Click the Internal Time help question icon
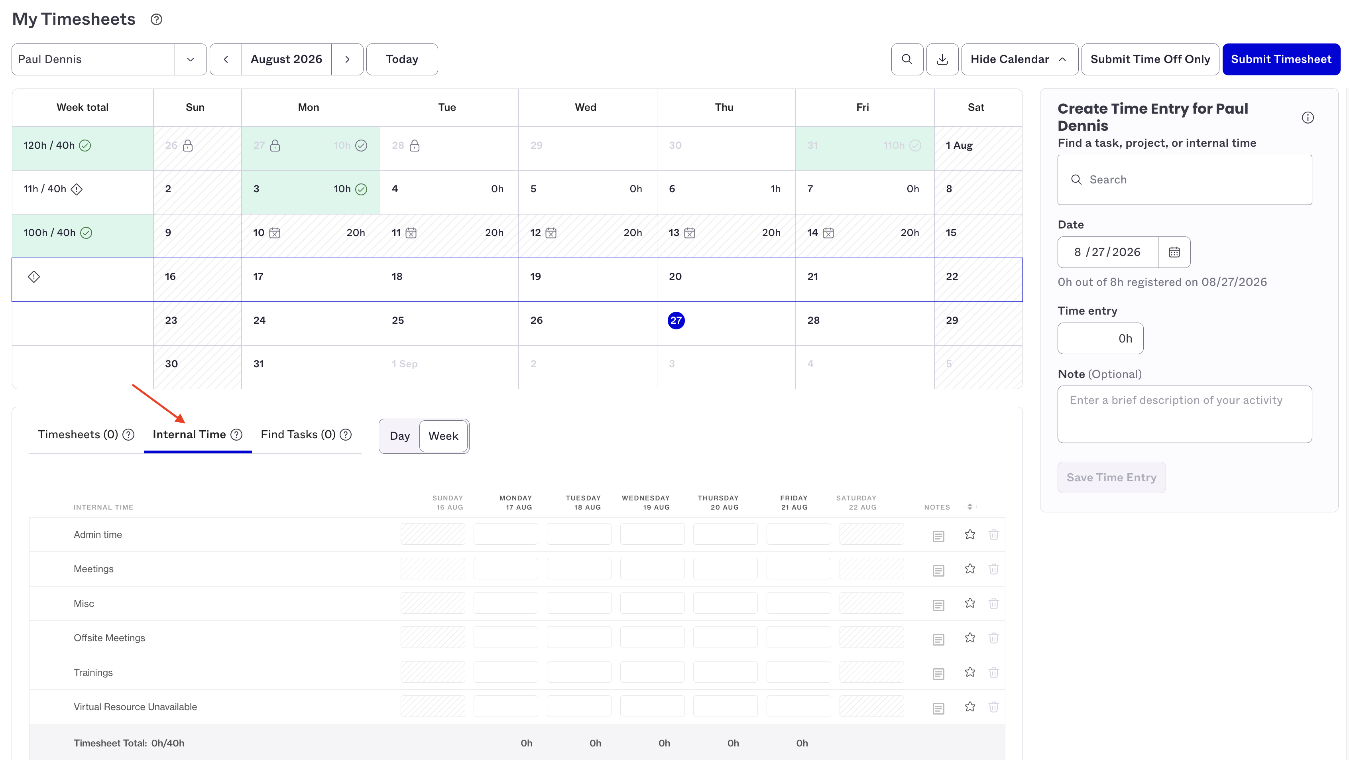Screen dimensions: 1349x760 (x=237, y=435)
